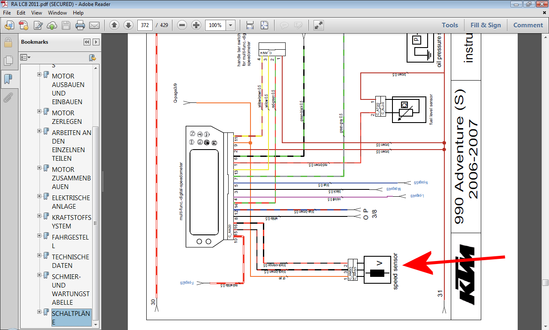Click the page number input field
Screen dimensions: 549x330
click(145, 25)
